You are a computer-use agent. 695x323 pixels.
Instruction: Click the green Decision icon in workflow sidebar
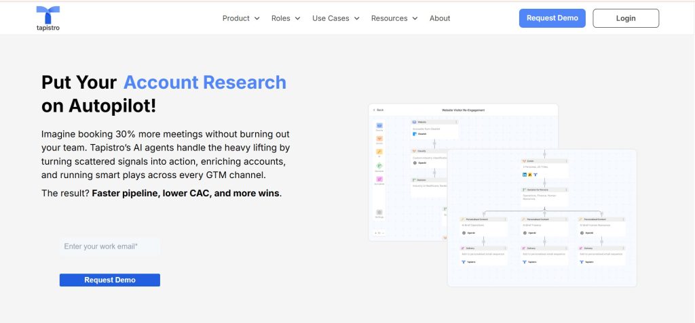(379, 166)
